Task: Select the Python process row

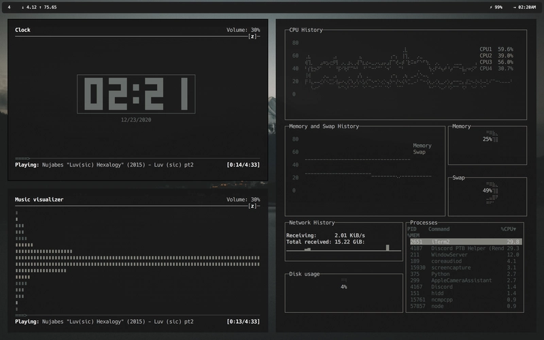Action: 464,274
